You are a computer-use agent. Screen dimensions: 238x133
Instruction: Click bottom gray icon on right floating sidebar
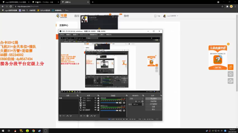[231, 81]
